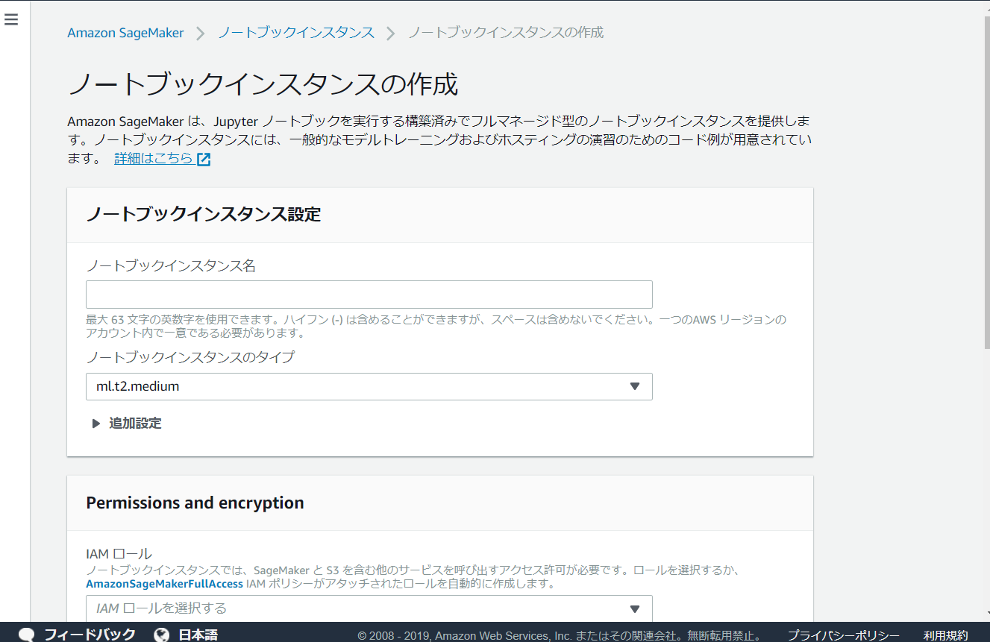Screen dimensions: 990x642
Task: Focus the ノートブックインスタンス名 input field
Action: [369, 295]
